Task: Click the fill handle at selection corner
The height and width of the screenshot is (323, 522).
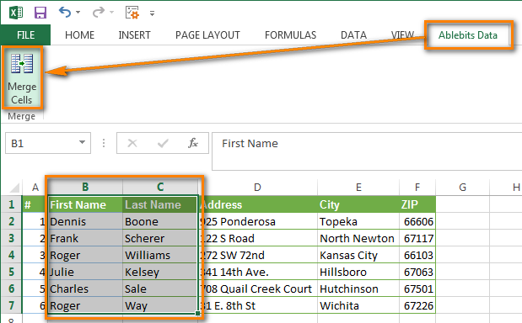Action: [x=197, y=313]
